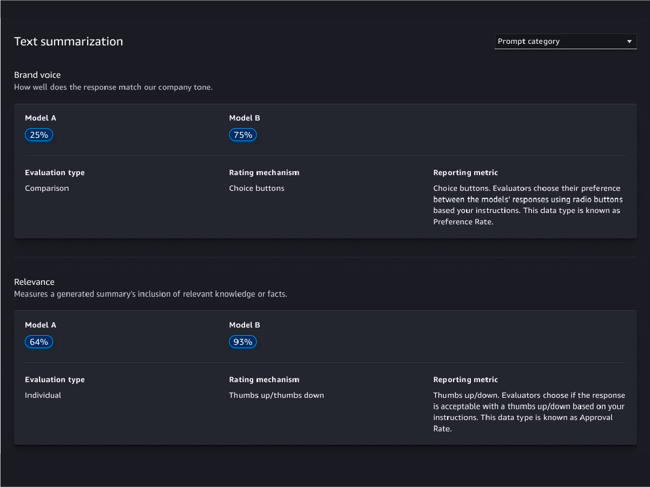Click Reporting metric label in Brand voice card
Viewport: 650px width, 487px height.
465,173
